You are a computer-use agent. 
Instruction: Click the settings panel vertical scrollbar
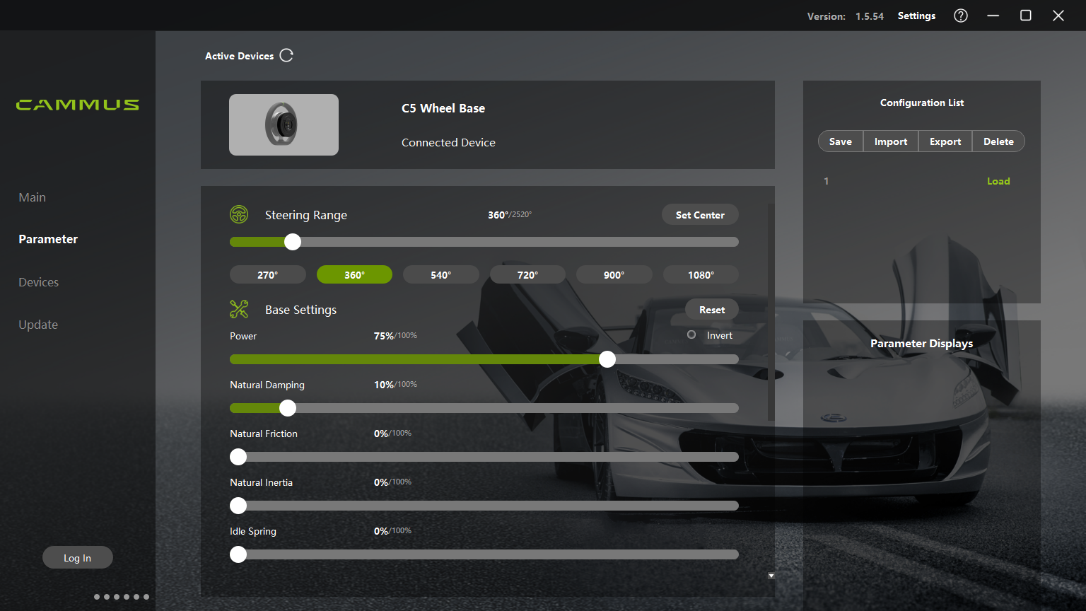pos(771,312)
